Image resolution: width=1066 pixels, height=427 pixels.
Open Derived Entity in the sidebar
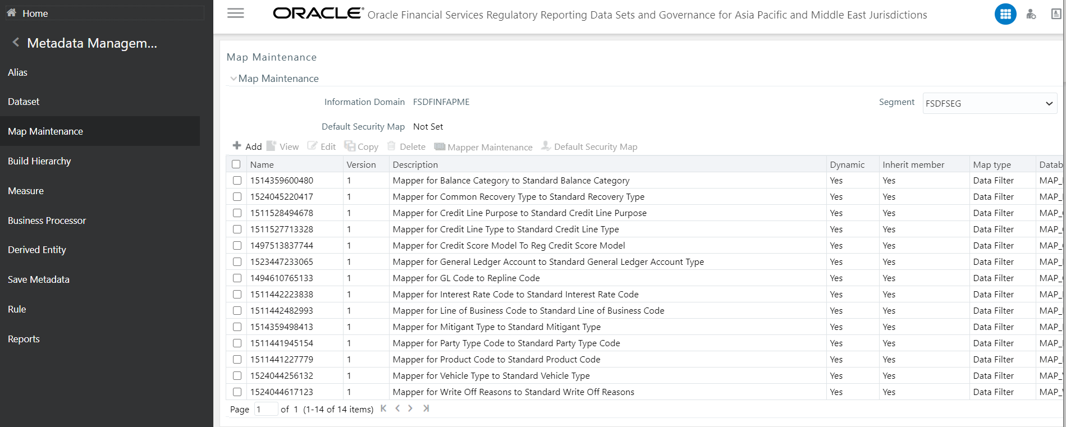tap(37, 250)
